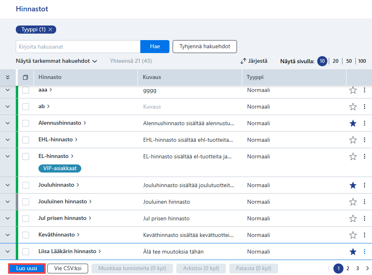The width and height of the screenshot is (372, 275).
Task: Show advanced filters via Näytä tarkemmat hakuehdot
Action: [x=57, y=61]
